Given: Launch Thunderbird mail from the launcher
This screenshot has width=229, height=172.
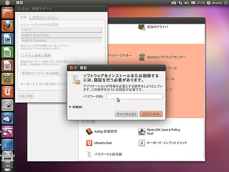Looking at the screenshot, I should [x=8, y=118].
